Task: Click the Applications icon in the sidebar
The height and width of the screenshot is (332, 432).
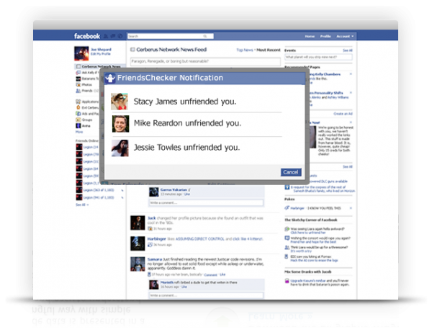Action: (x=78, y=102)
